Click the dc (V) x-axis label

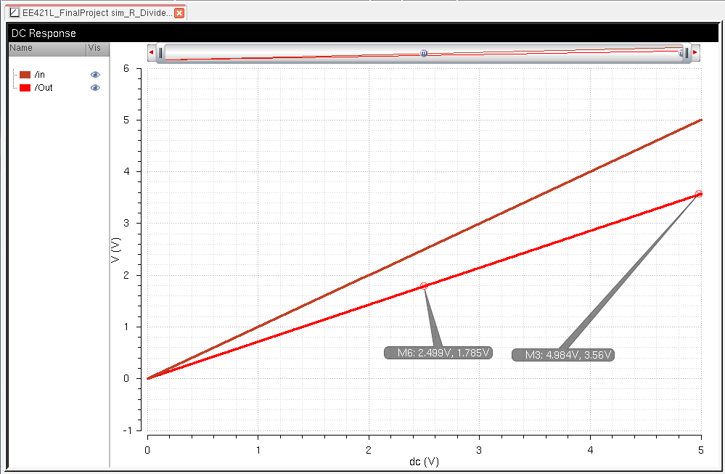pos(424,462)
